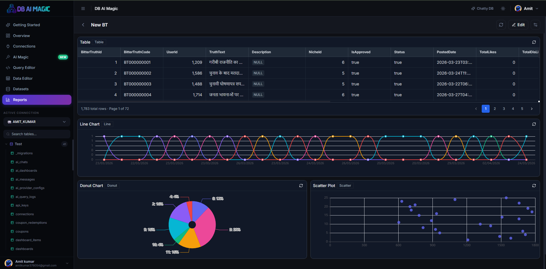Select ai_messages table
Screen dimensions: 546x269
coord(25,179)
